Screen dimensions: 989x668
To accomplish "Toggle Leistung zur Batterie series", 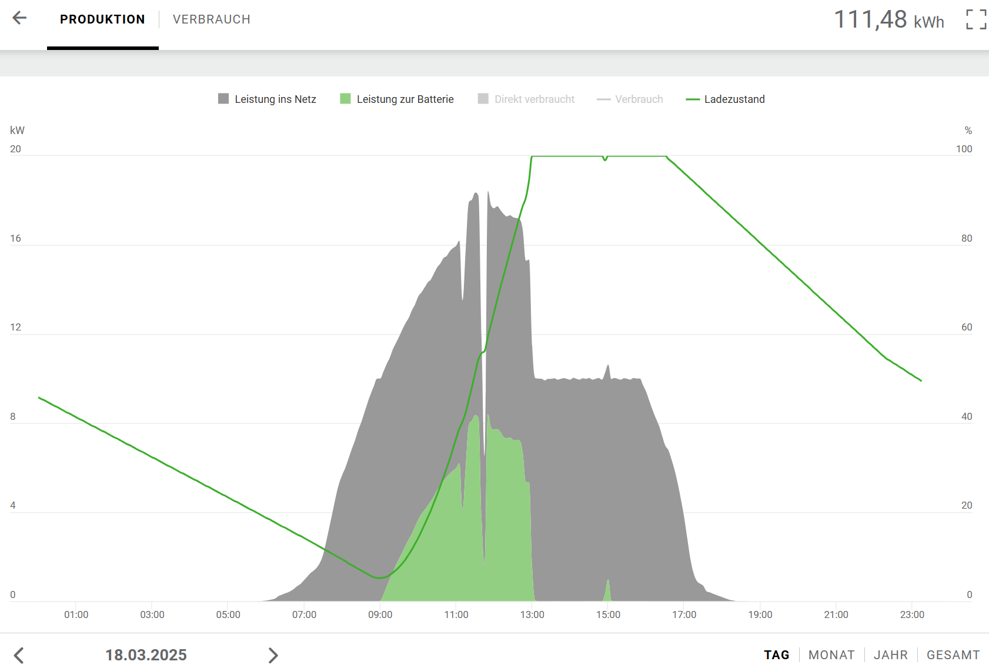I will (x=405, y=99).
